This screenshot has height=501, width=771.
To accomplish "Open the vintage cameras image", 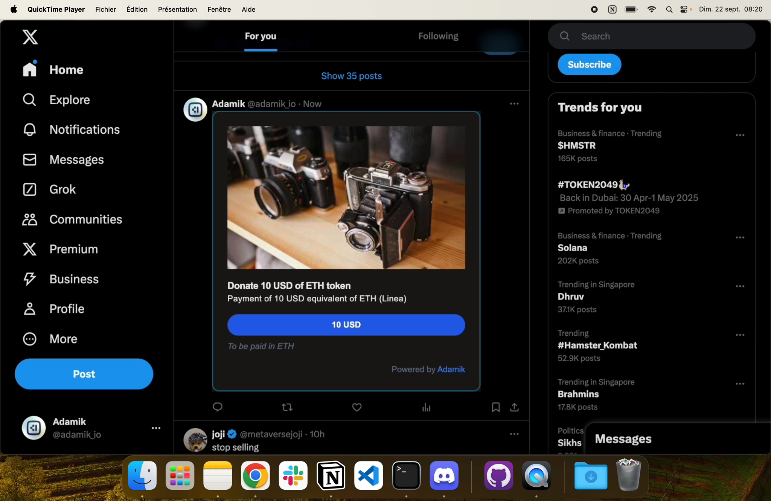I will tap(346, 197).
